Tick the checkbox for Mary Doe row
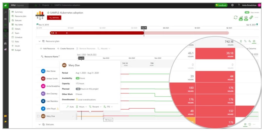Screen dimensions: 264x131 pyautogui.click(x=38, y=116)
